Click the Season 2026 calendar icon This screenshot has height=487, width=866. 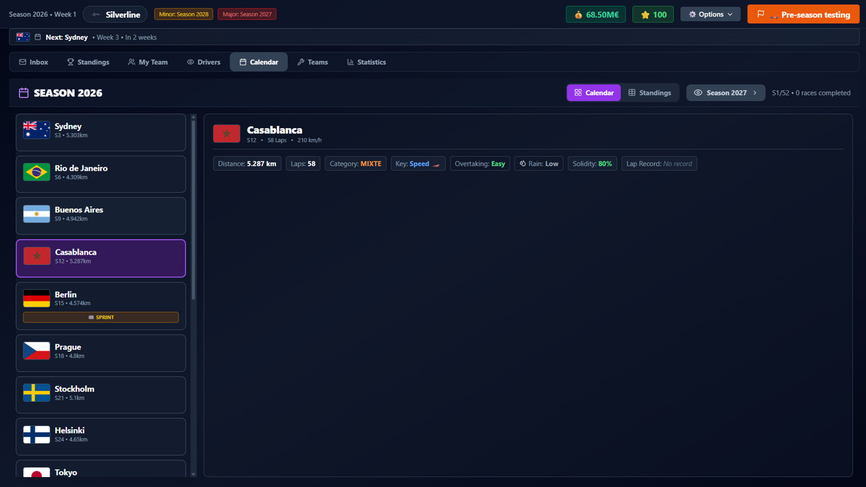click(23, 93)
